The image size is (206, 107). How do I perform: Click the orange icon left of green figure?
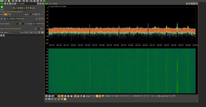pyautogui.click(x=100, y=96)
